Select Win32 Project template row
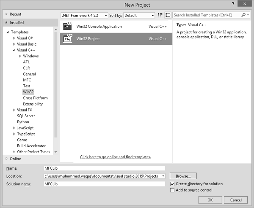This screenshot has height=208, width=254. point(116,39)
